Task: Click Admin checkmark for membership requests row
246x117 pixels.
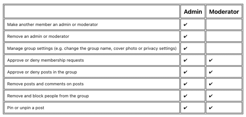Action: (185, 60)
